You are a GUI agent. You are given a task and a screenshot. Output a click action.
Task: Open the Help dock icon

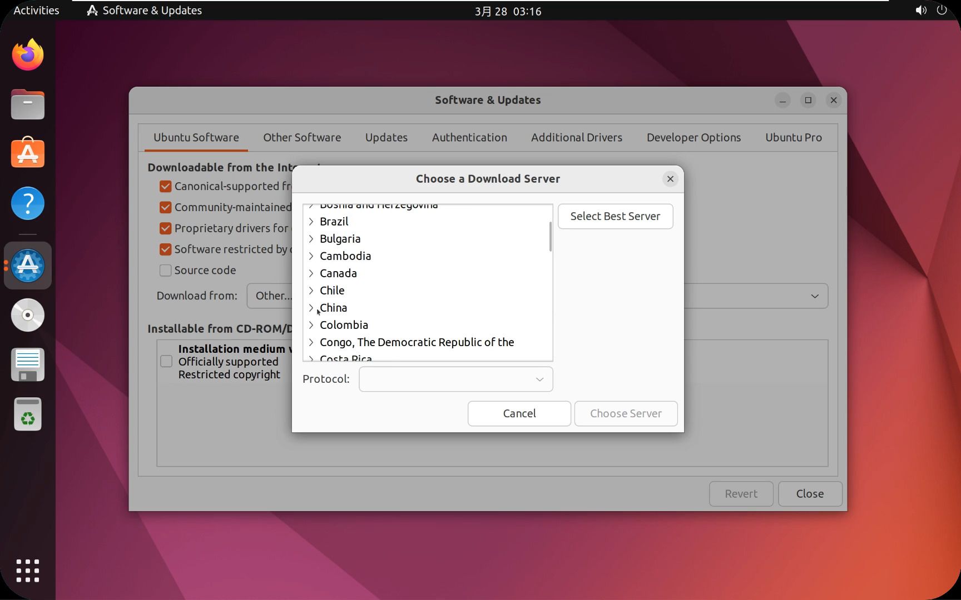click(x=28, y=203)
